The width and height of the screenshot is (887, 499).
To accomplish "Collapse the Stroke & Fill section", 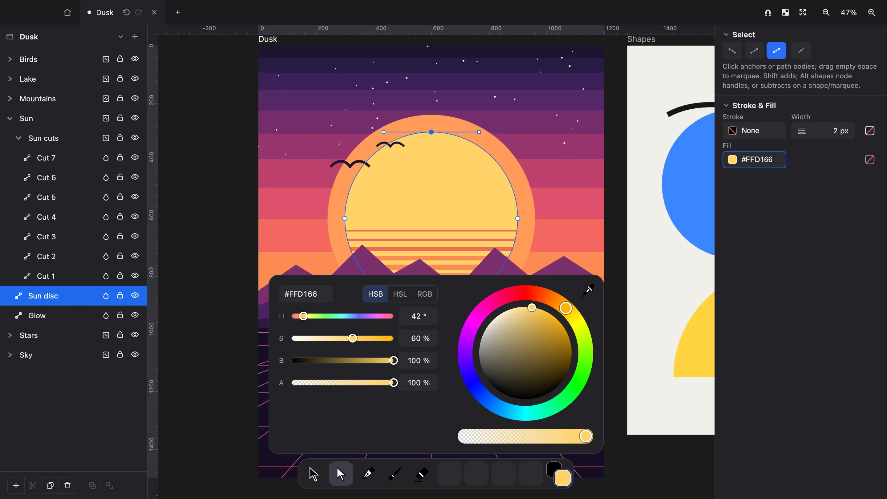I will (x=726, y=105).
